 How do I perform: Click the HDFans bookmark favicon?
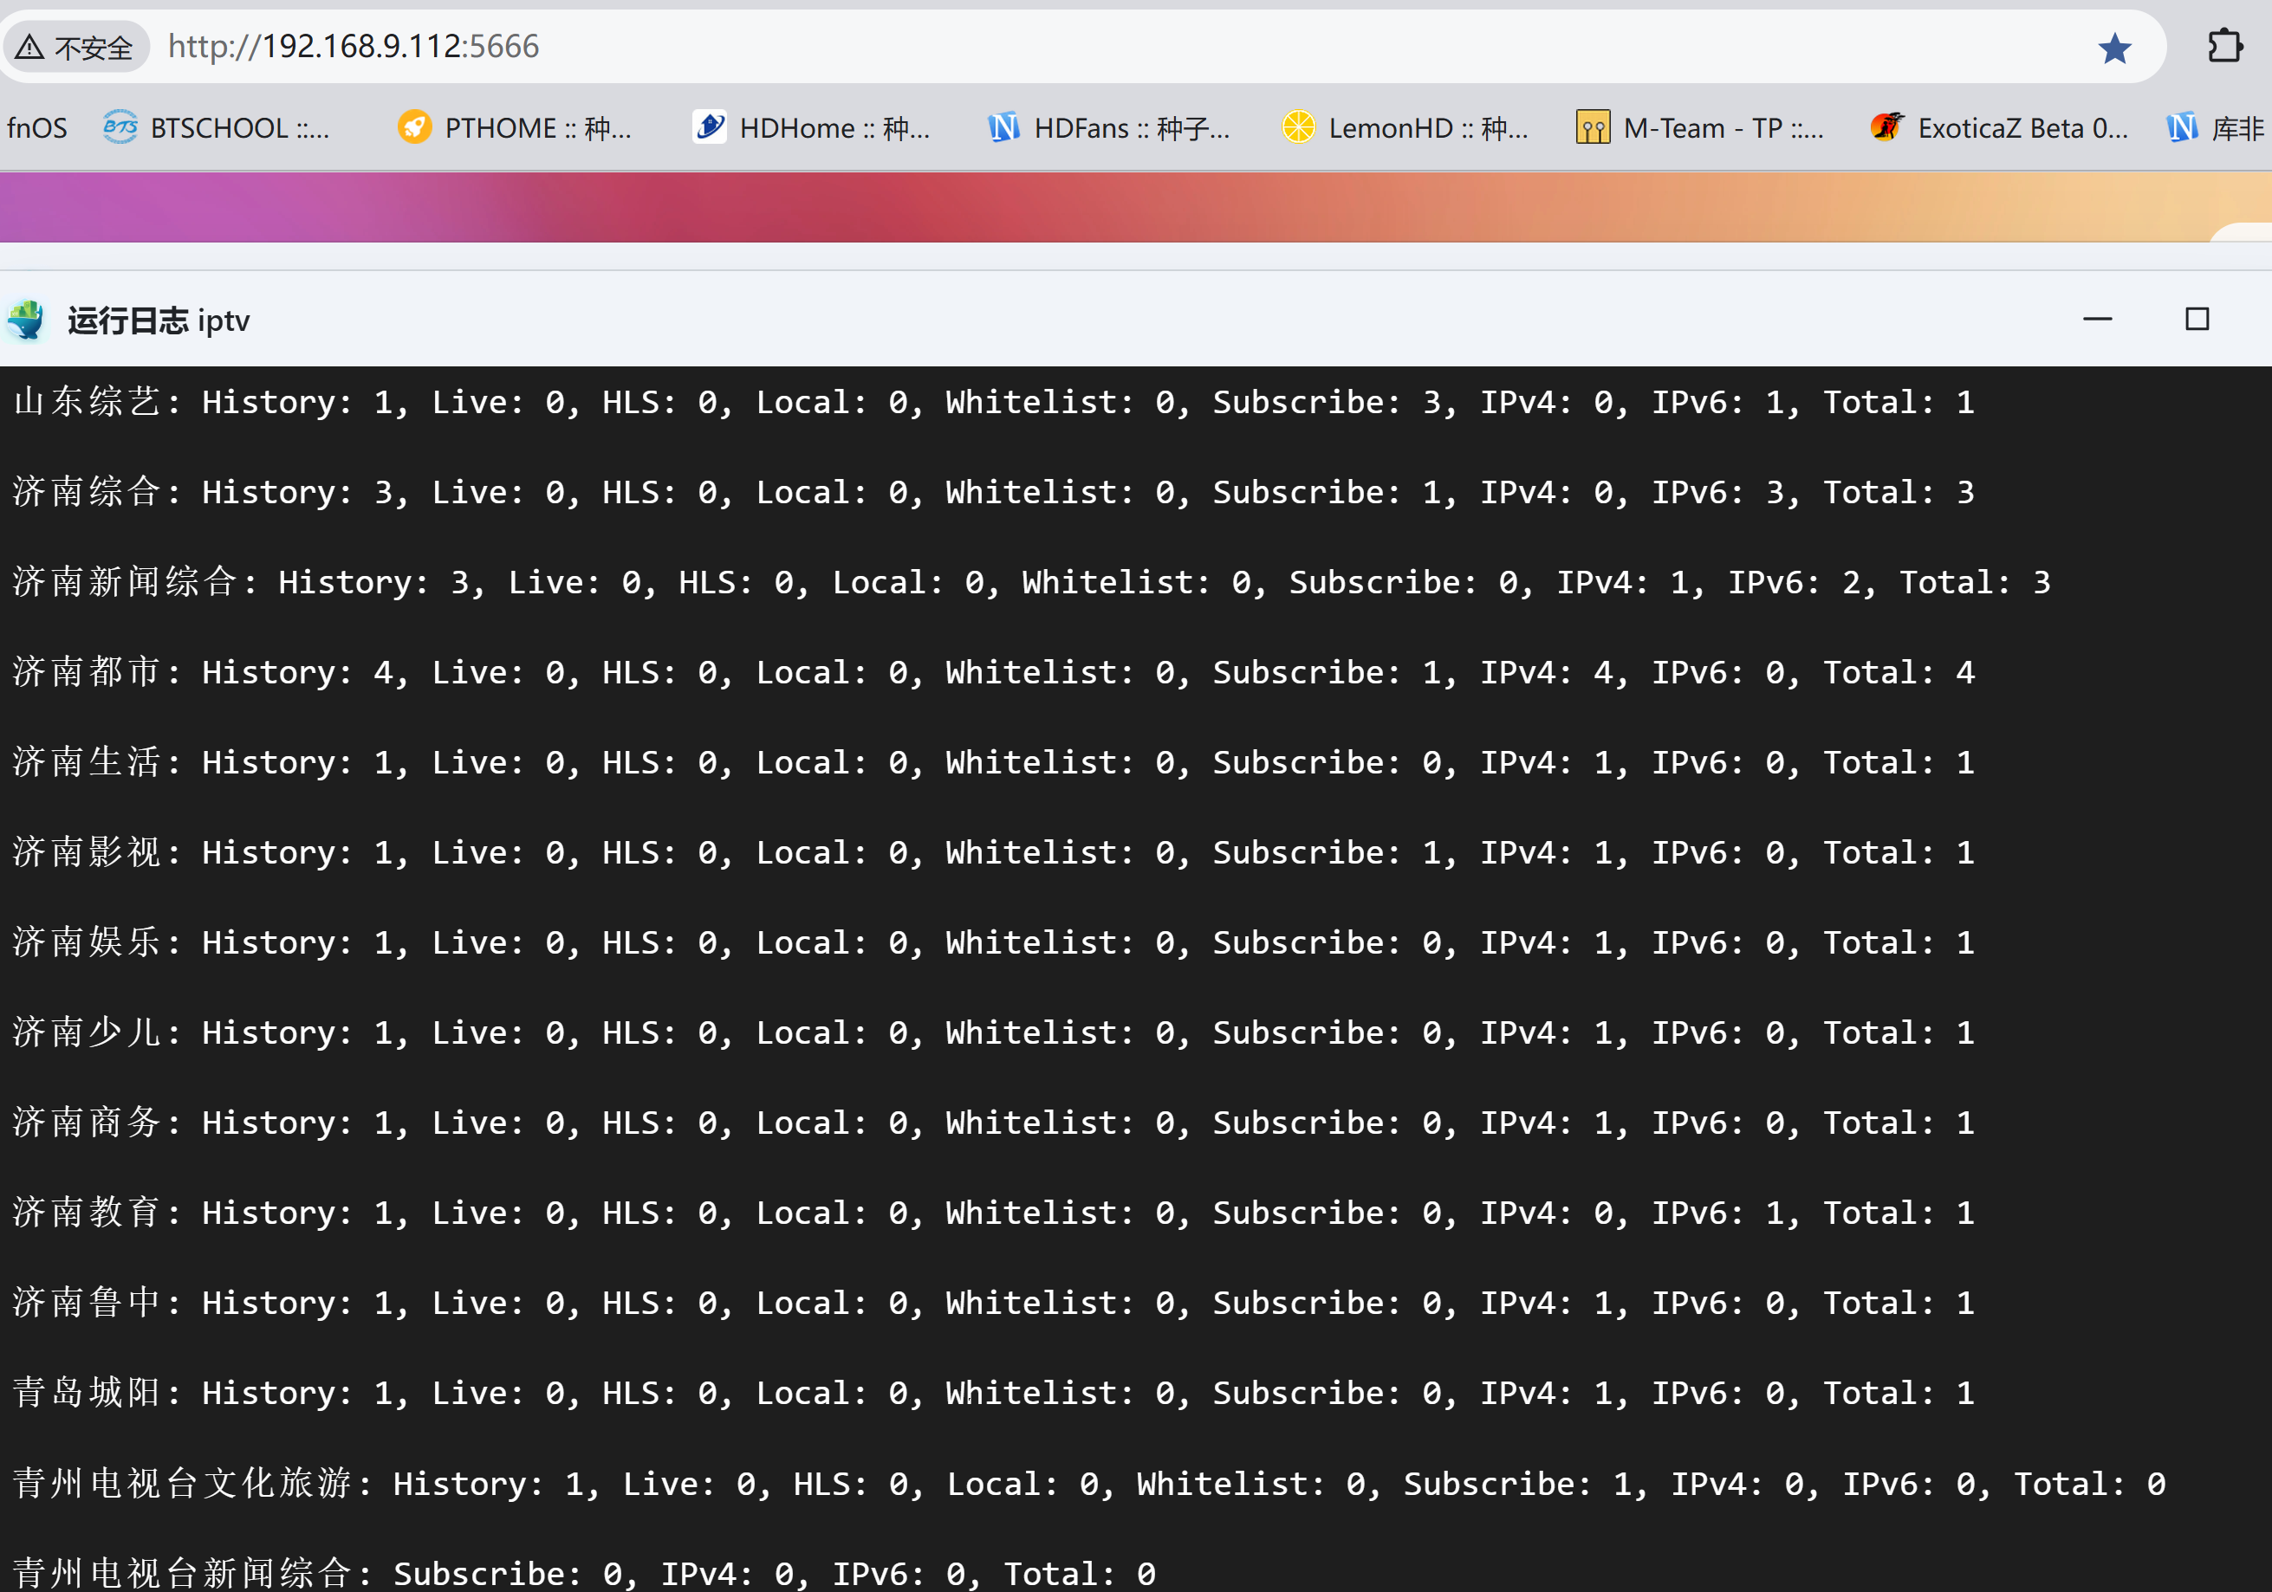click(x=1003, y=127)
